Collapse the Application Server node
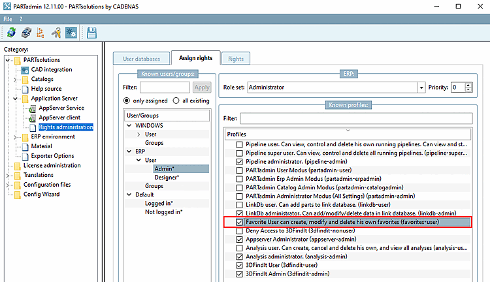Screen dimensions: 490x282 tap(15, 99)
